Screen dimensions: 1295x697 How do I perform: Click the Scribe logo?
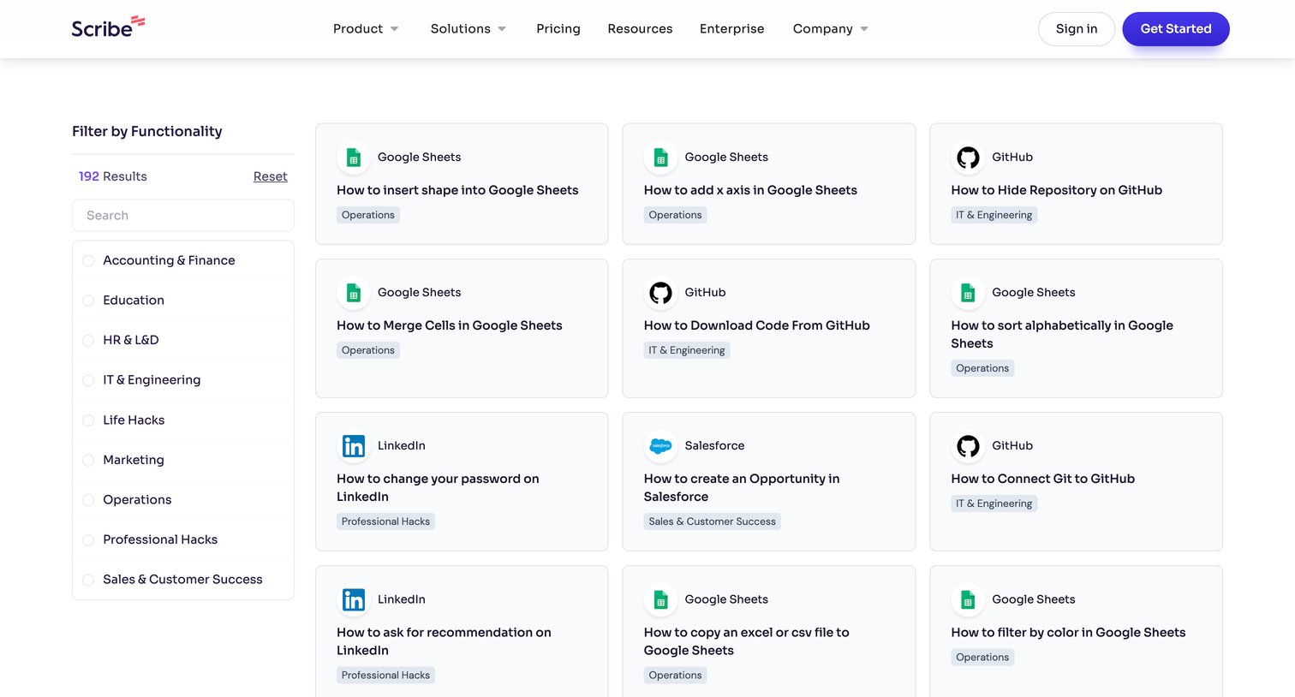coord(108,27)
